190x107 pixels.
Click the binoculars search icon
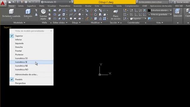point(171,2)
